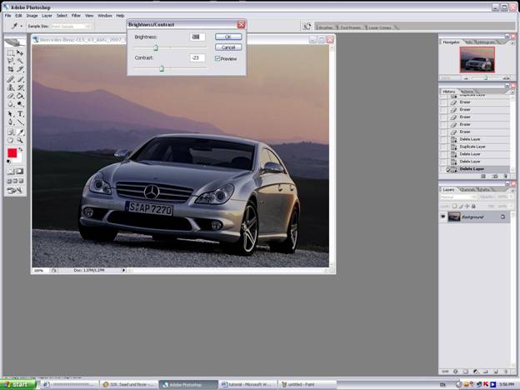Open the layer blending mode dropdown

(457, 197)
